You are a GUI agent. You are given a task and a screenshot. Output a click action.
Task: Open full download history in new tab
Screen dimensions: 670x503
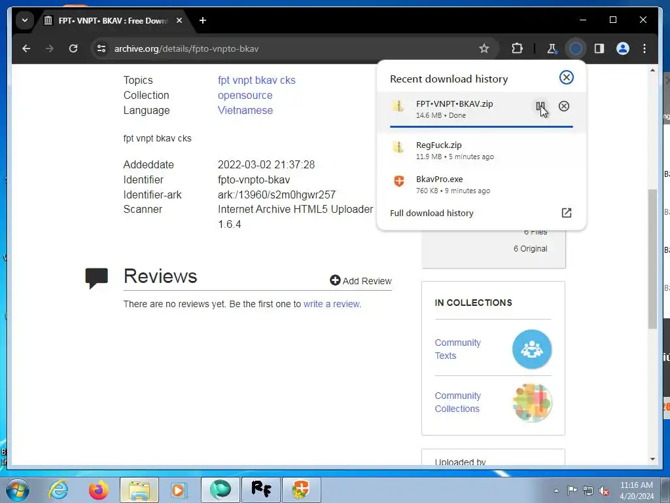pos(566,213)
